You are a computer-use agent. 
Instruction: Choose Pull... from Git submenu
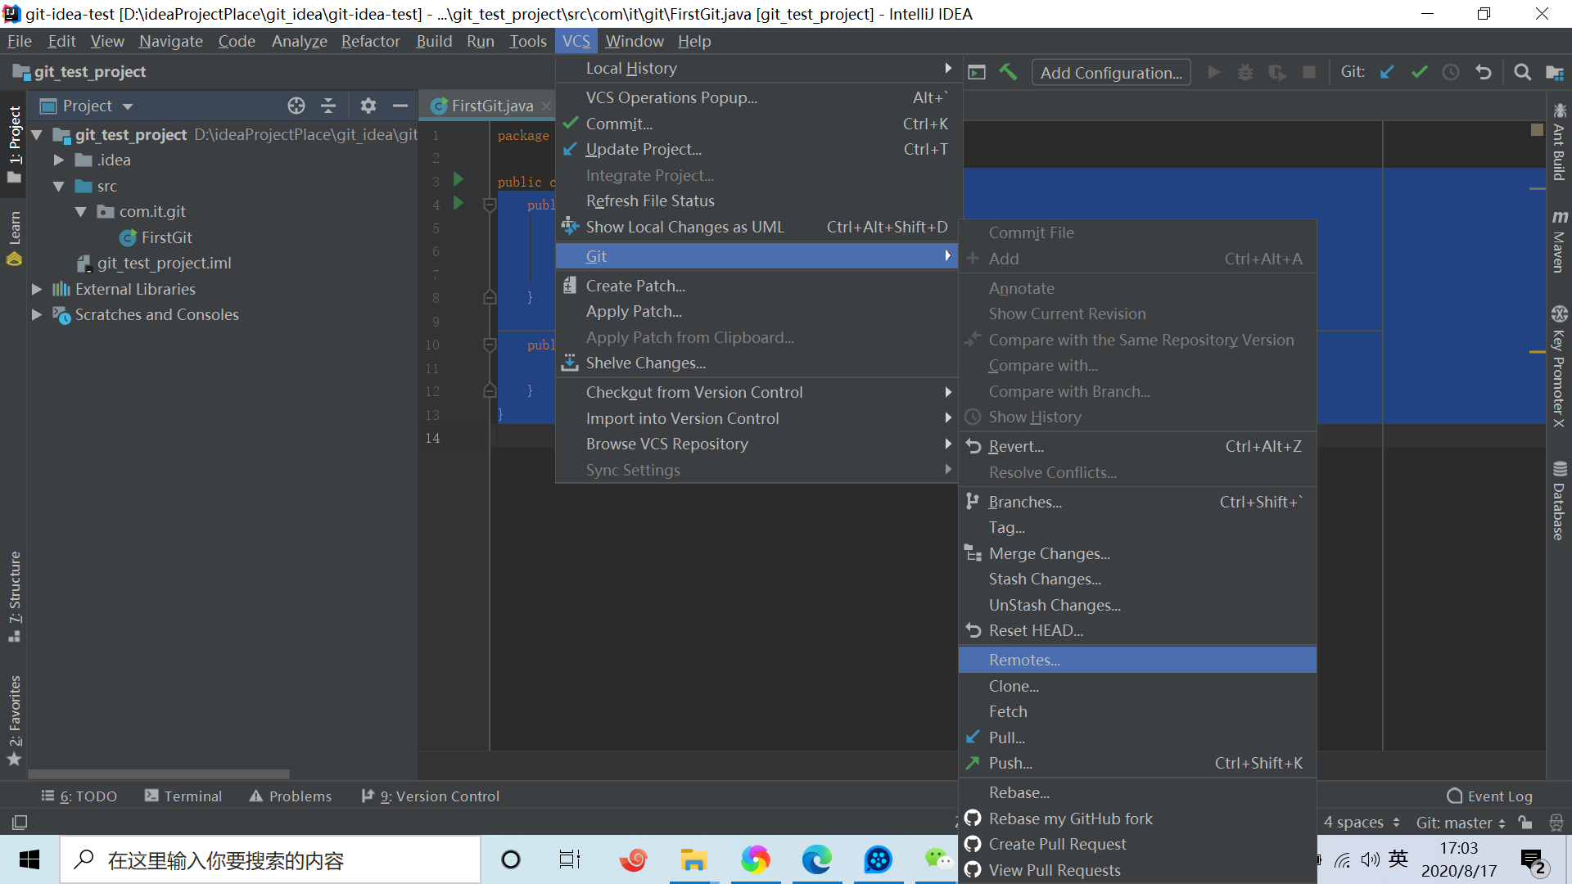[1137, 737]
